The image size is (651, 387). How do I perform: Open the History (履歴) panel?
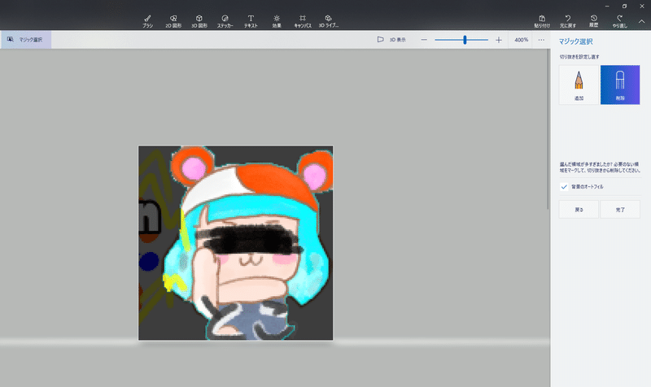(594, 21)
